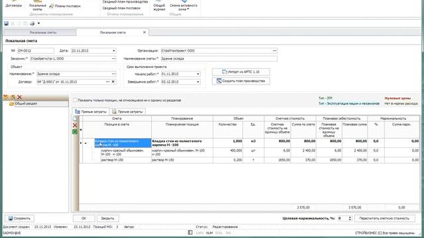The width and height of the screenshot is (424, 238).
Task: Open the Дата date picker dropdown
Action: [113, 51]
